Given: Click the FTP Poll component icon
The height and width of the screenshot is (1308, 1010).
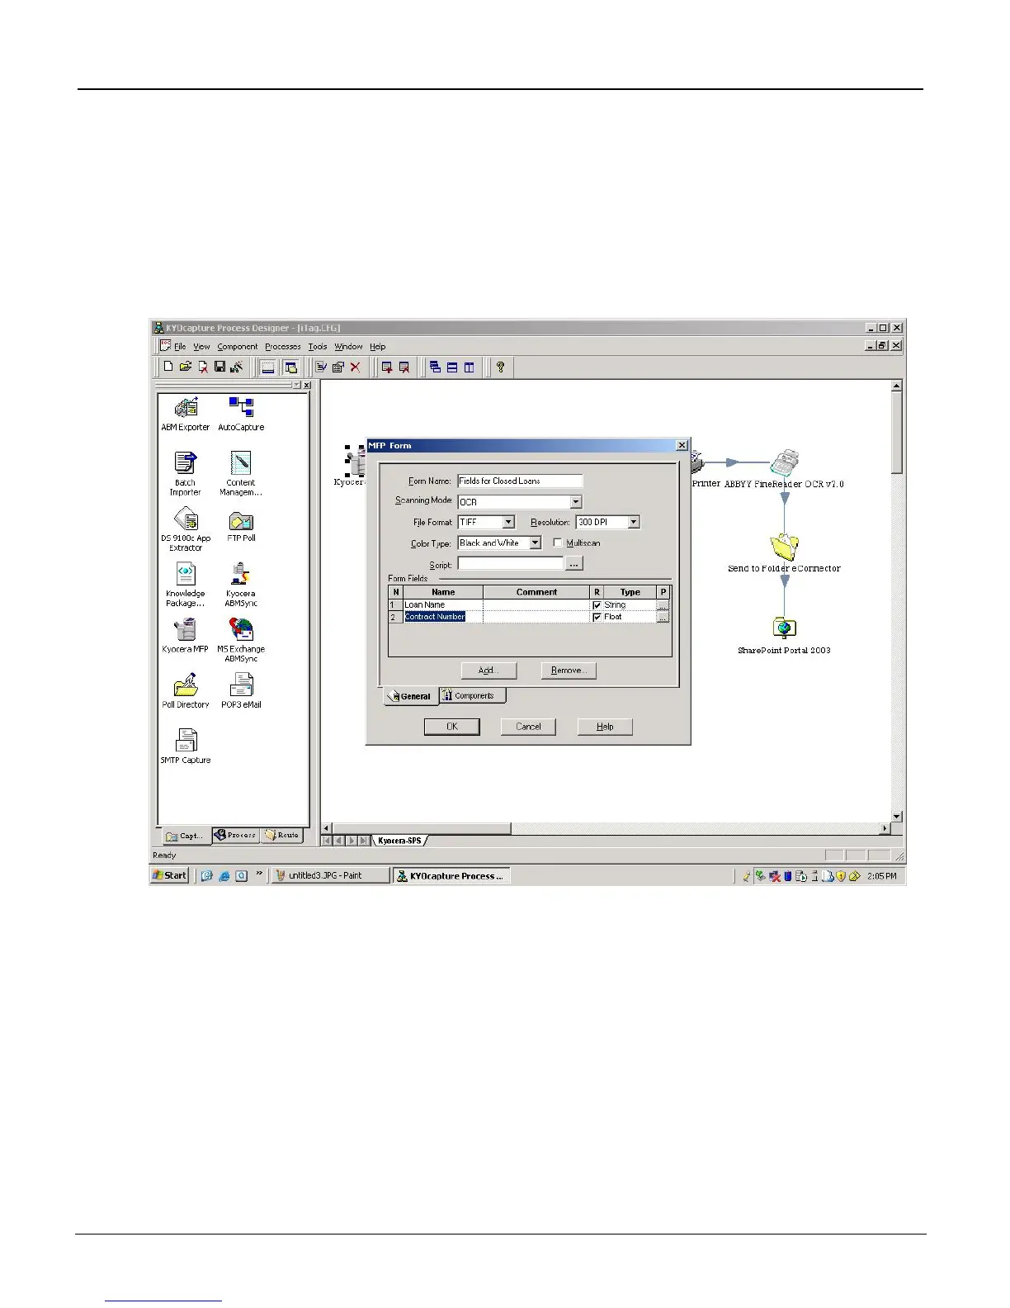Looking at the screenshot, I should (x=241, y=520).
